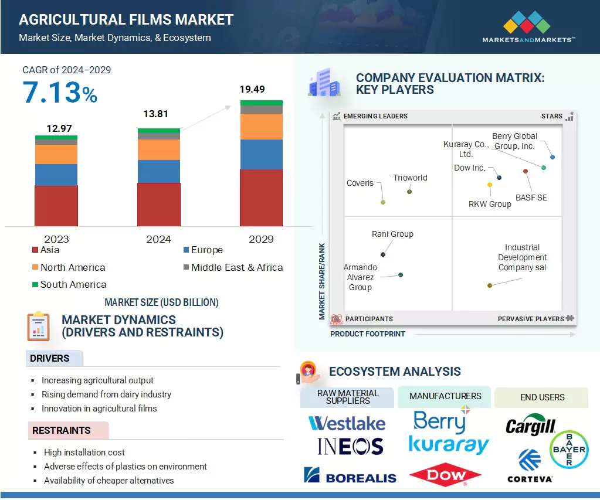Select the South America green legend swatch
Image resolution: width=600 pixels, height=500 pixels.
click(35, 285)
